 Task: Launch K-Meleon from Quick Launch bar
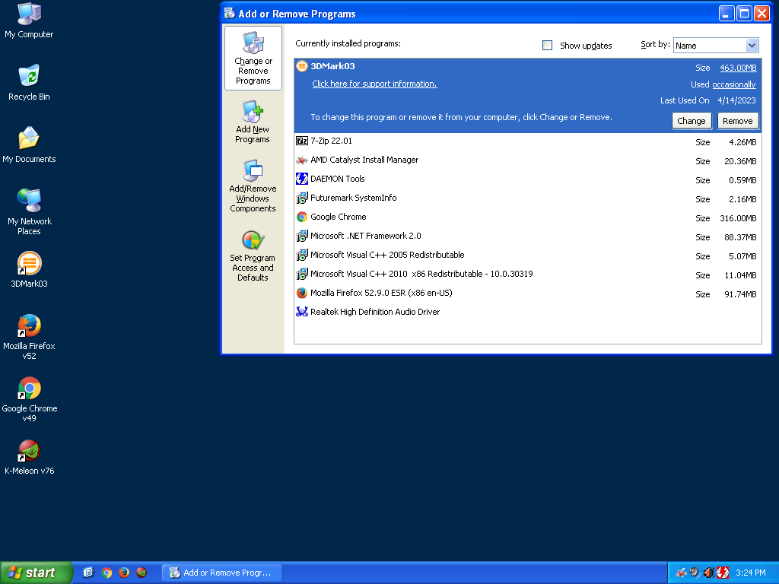(141, 573)
